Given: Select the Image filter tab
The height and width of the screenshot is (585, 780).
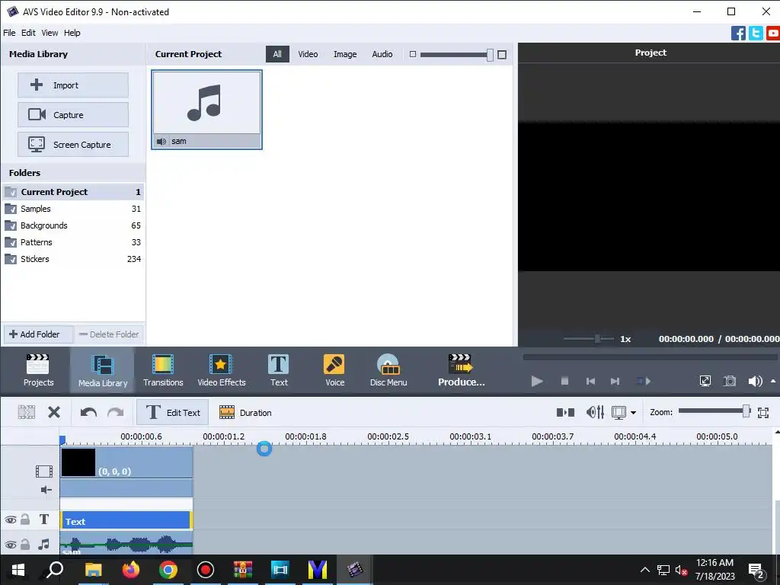Looking at the screenshot, I should [345, 54].
